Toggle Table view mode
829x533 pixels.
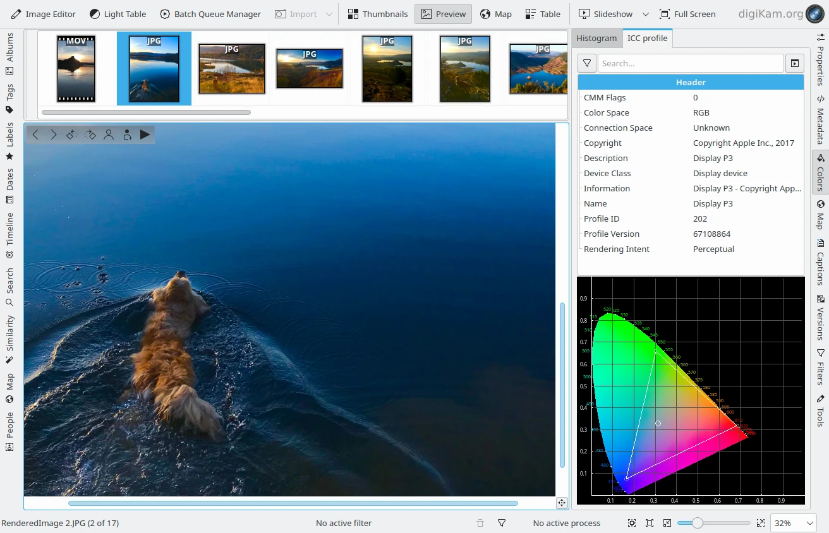[543, 14]
